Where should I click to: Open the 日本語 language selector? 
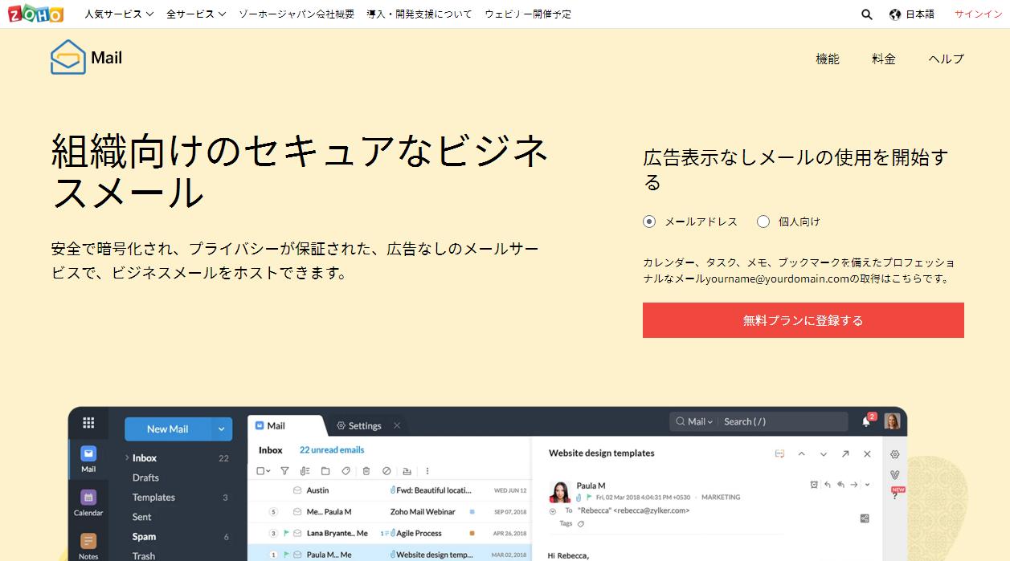pos(912,14)
